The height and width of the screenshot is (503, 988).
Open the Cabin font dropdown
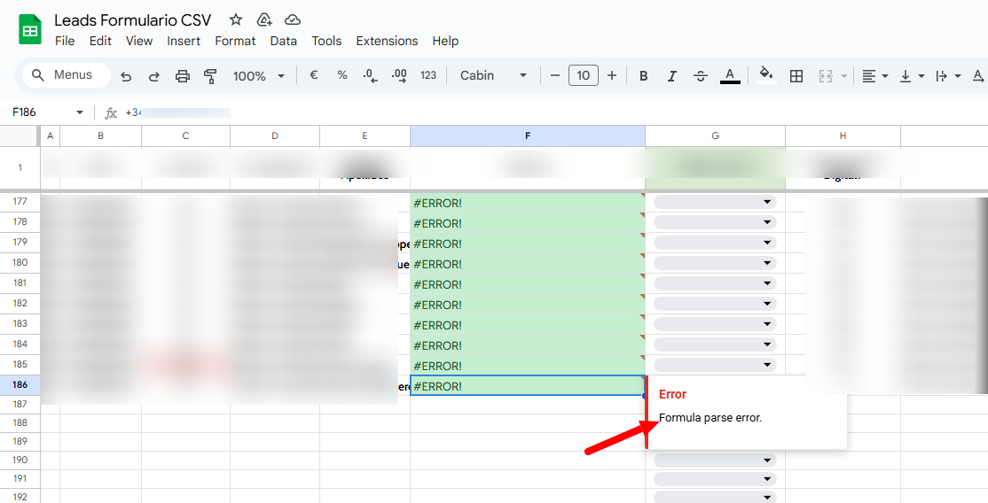(493, 75)
